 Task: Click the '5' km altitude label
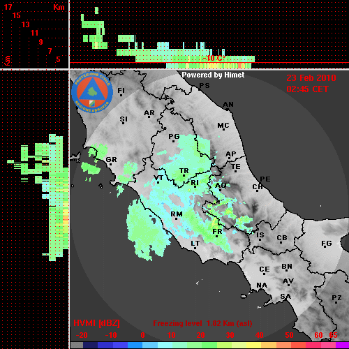pos(58,59)
